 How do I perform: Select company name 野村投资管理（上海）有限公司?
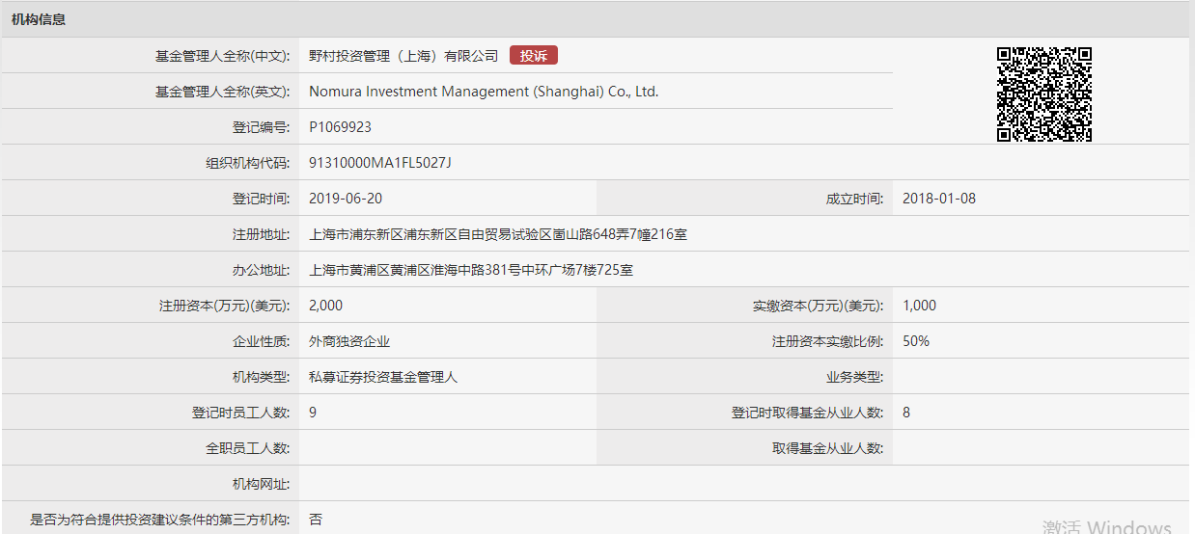(403, 56)
